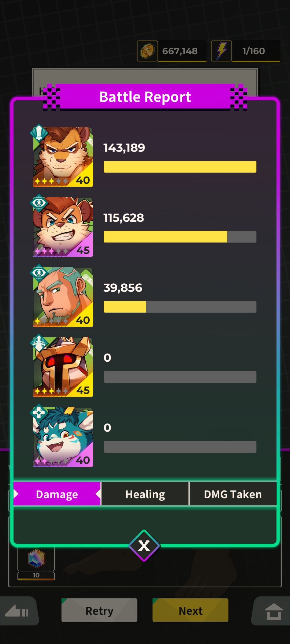Select the angry tiger hero portrait level 45
The image size is (290, 644).
point(63,227)
